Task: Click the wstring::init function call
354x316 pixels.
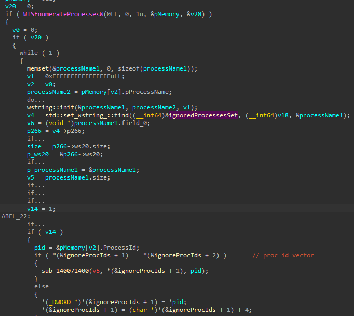Action: click(50, 107)
